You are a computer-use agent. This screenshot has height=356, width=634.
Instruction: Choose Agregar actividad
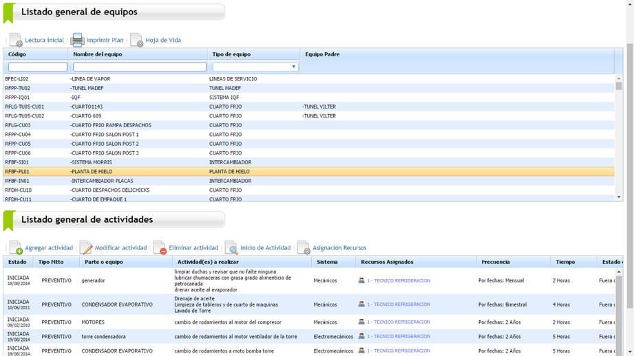click(x=49, y=248)
